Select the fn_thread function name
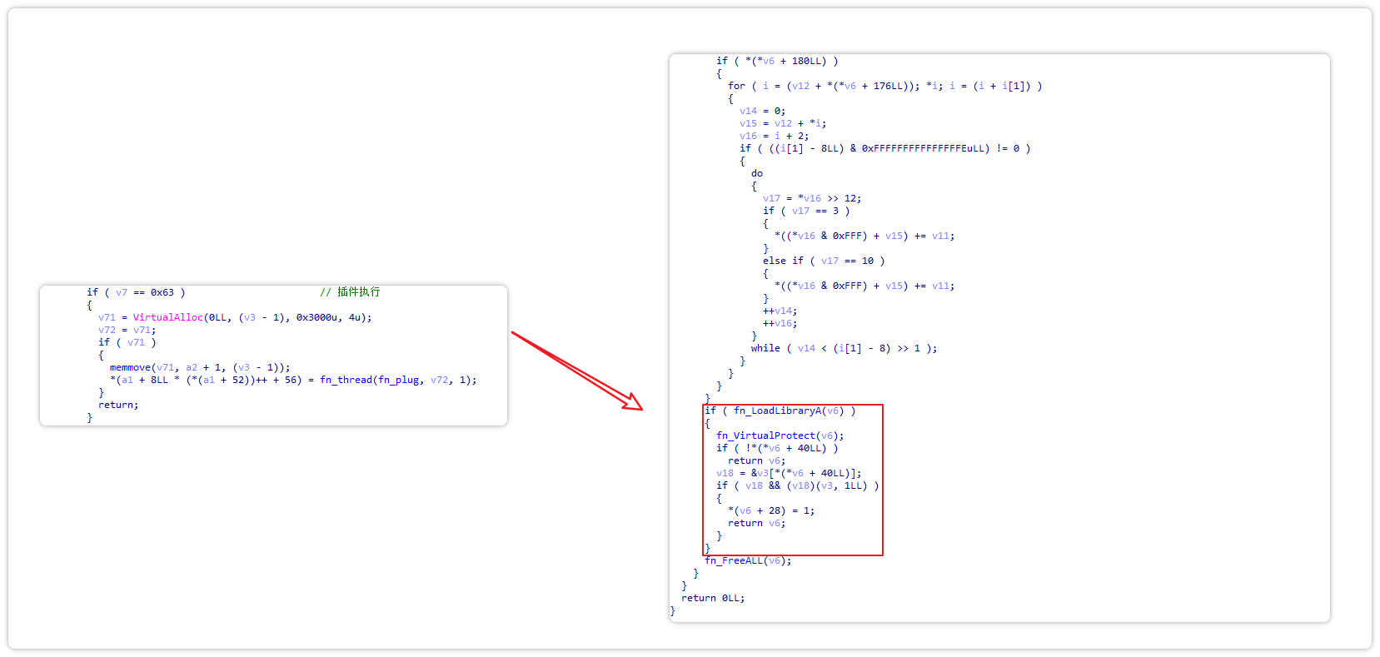 click(346, 380)
